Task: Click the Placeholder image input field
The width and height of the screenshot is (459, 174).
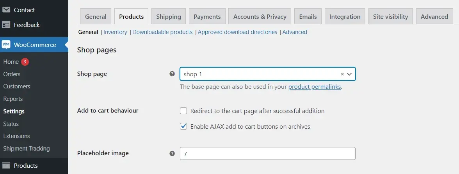Action: click(x=267, y=154)
